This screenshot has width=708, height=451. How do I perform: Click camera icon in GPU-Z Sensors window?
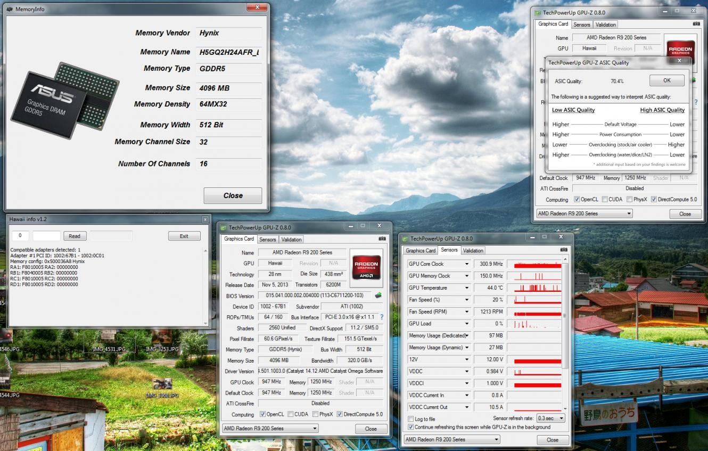(x=564, y=250)
